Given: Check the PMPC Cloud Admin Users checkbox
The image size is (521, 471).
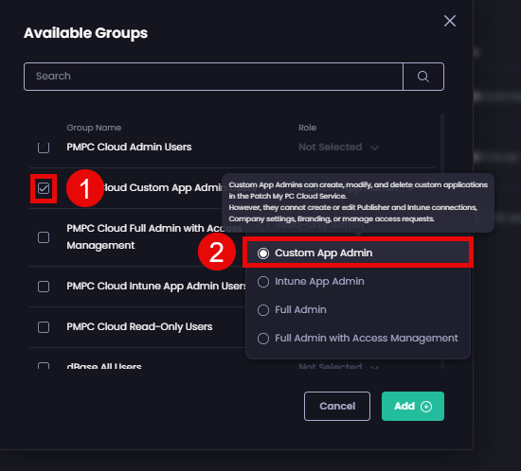Looking at the screenshot, I should point(44,148).
